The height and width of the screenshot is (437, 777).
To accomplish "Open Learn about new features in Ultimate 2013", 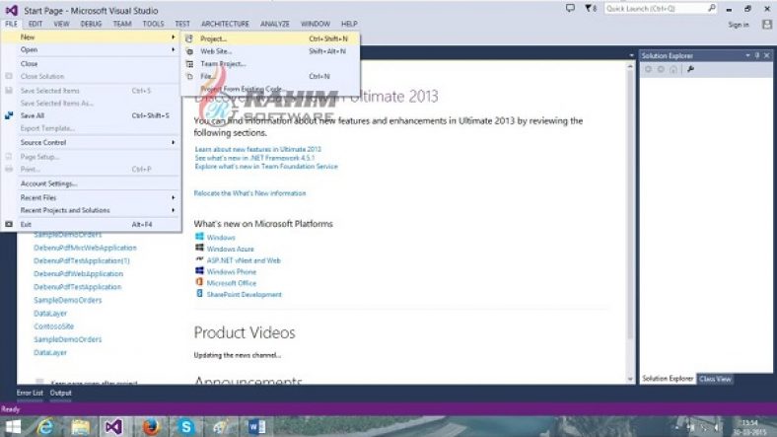I will [257, 149].
